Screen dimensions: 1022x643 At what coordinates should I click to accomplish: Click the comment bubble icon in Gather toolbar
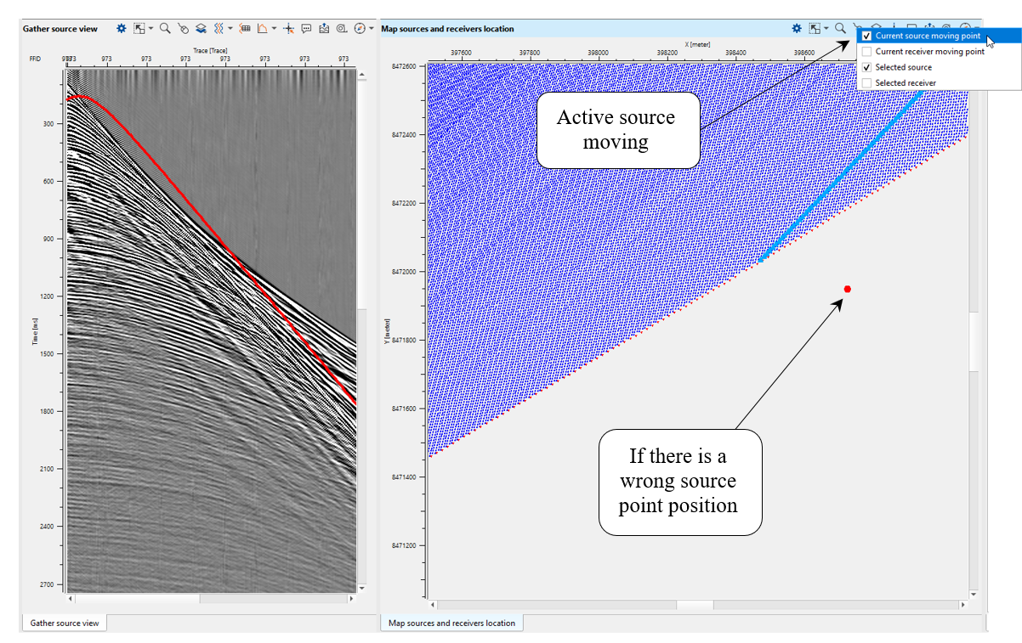click(306, 28)
